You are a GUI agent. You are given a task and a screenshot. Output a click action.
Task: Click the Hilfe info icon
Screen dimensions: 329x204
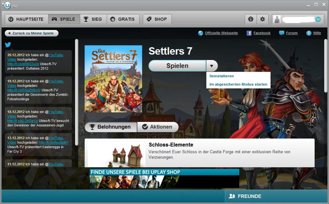click(309, 33)
